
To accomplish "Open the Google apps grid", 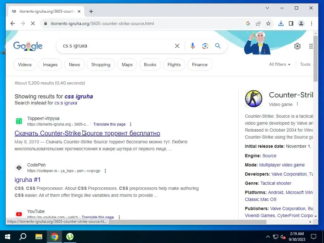I will pyautogui.click(x=311, y=46).
